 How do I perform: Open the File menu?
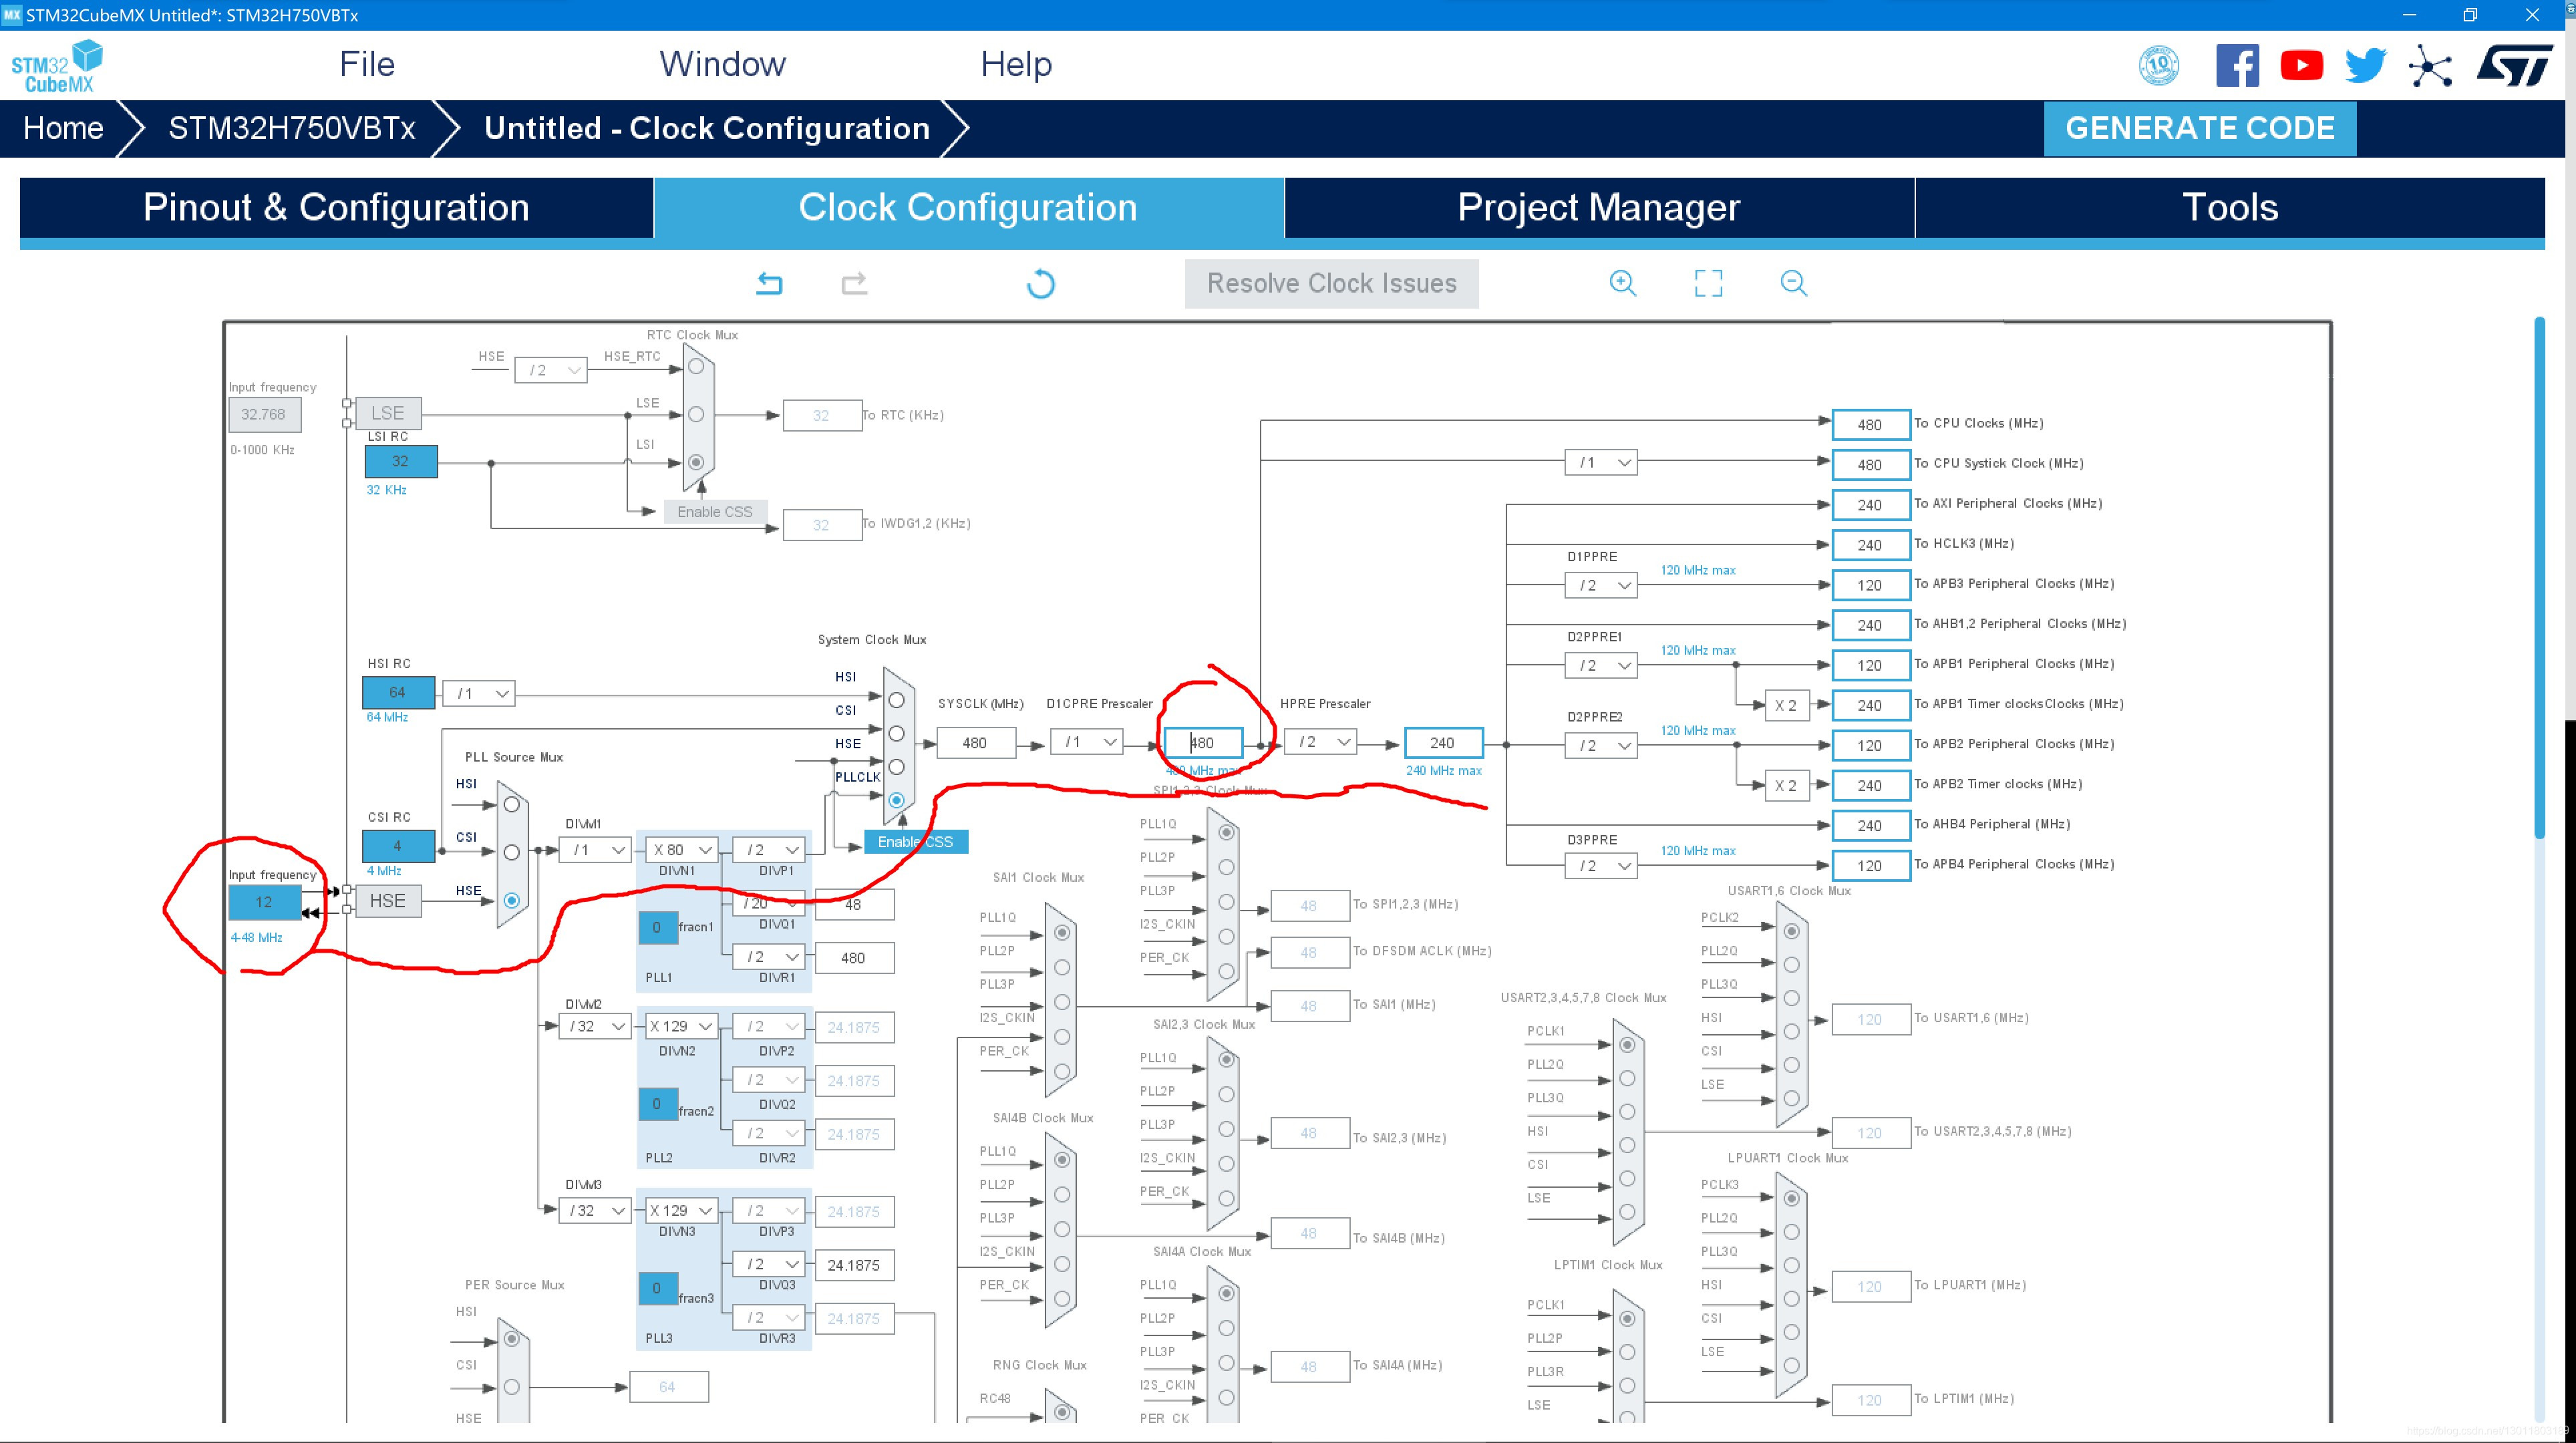tap(367, 65)
